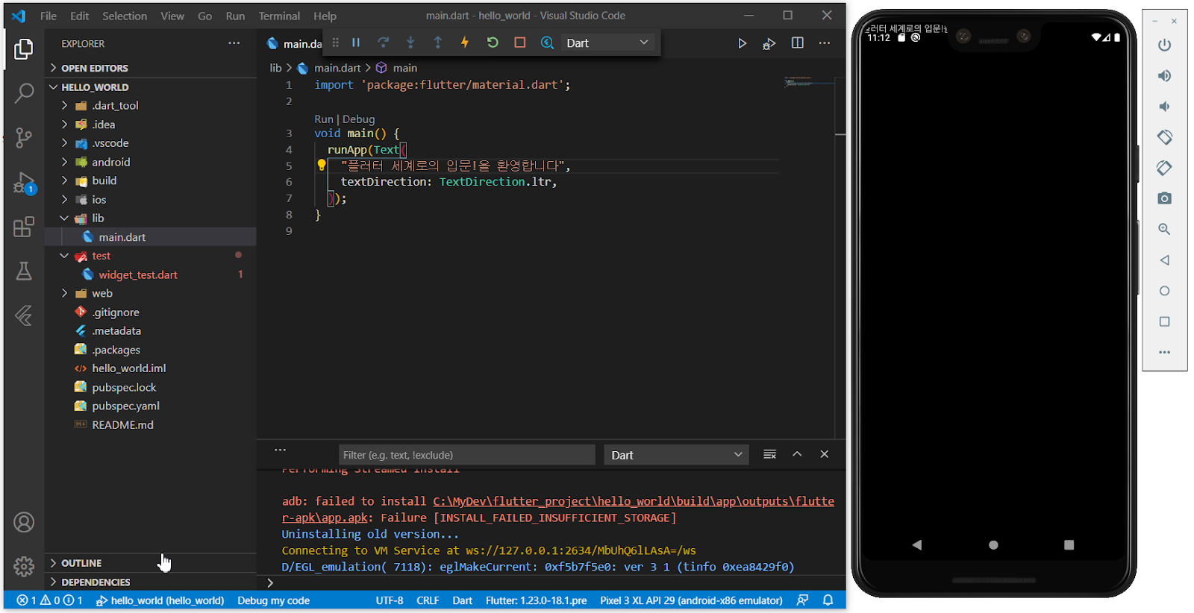The width and height of the screenshot is (1194, 613).
Task: Open notifications bell in status bar
Action: pyautogui.click(x=828, y=600)
